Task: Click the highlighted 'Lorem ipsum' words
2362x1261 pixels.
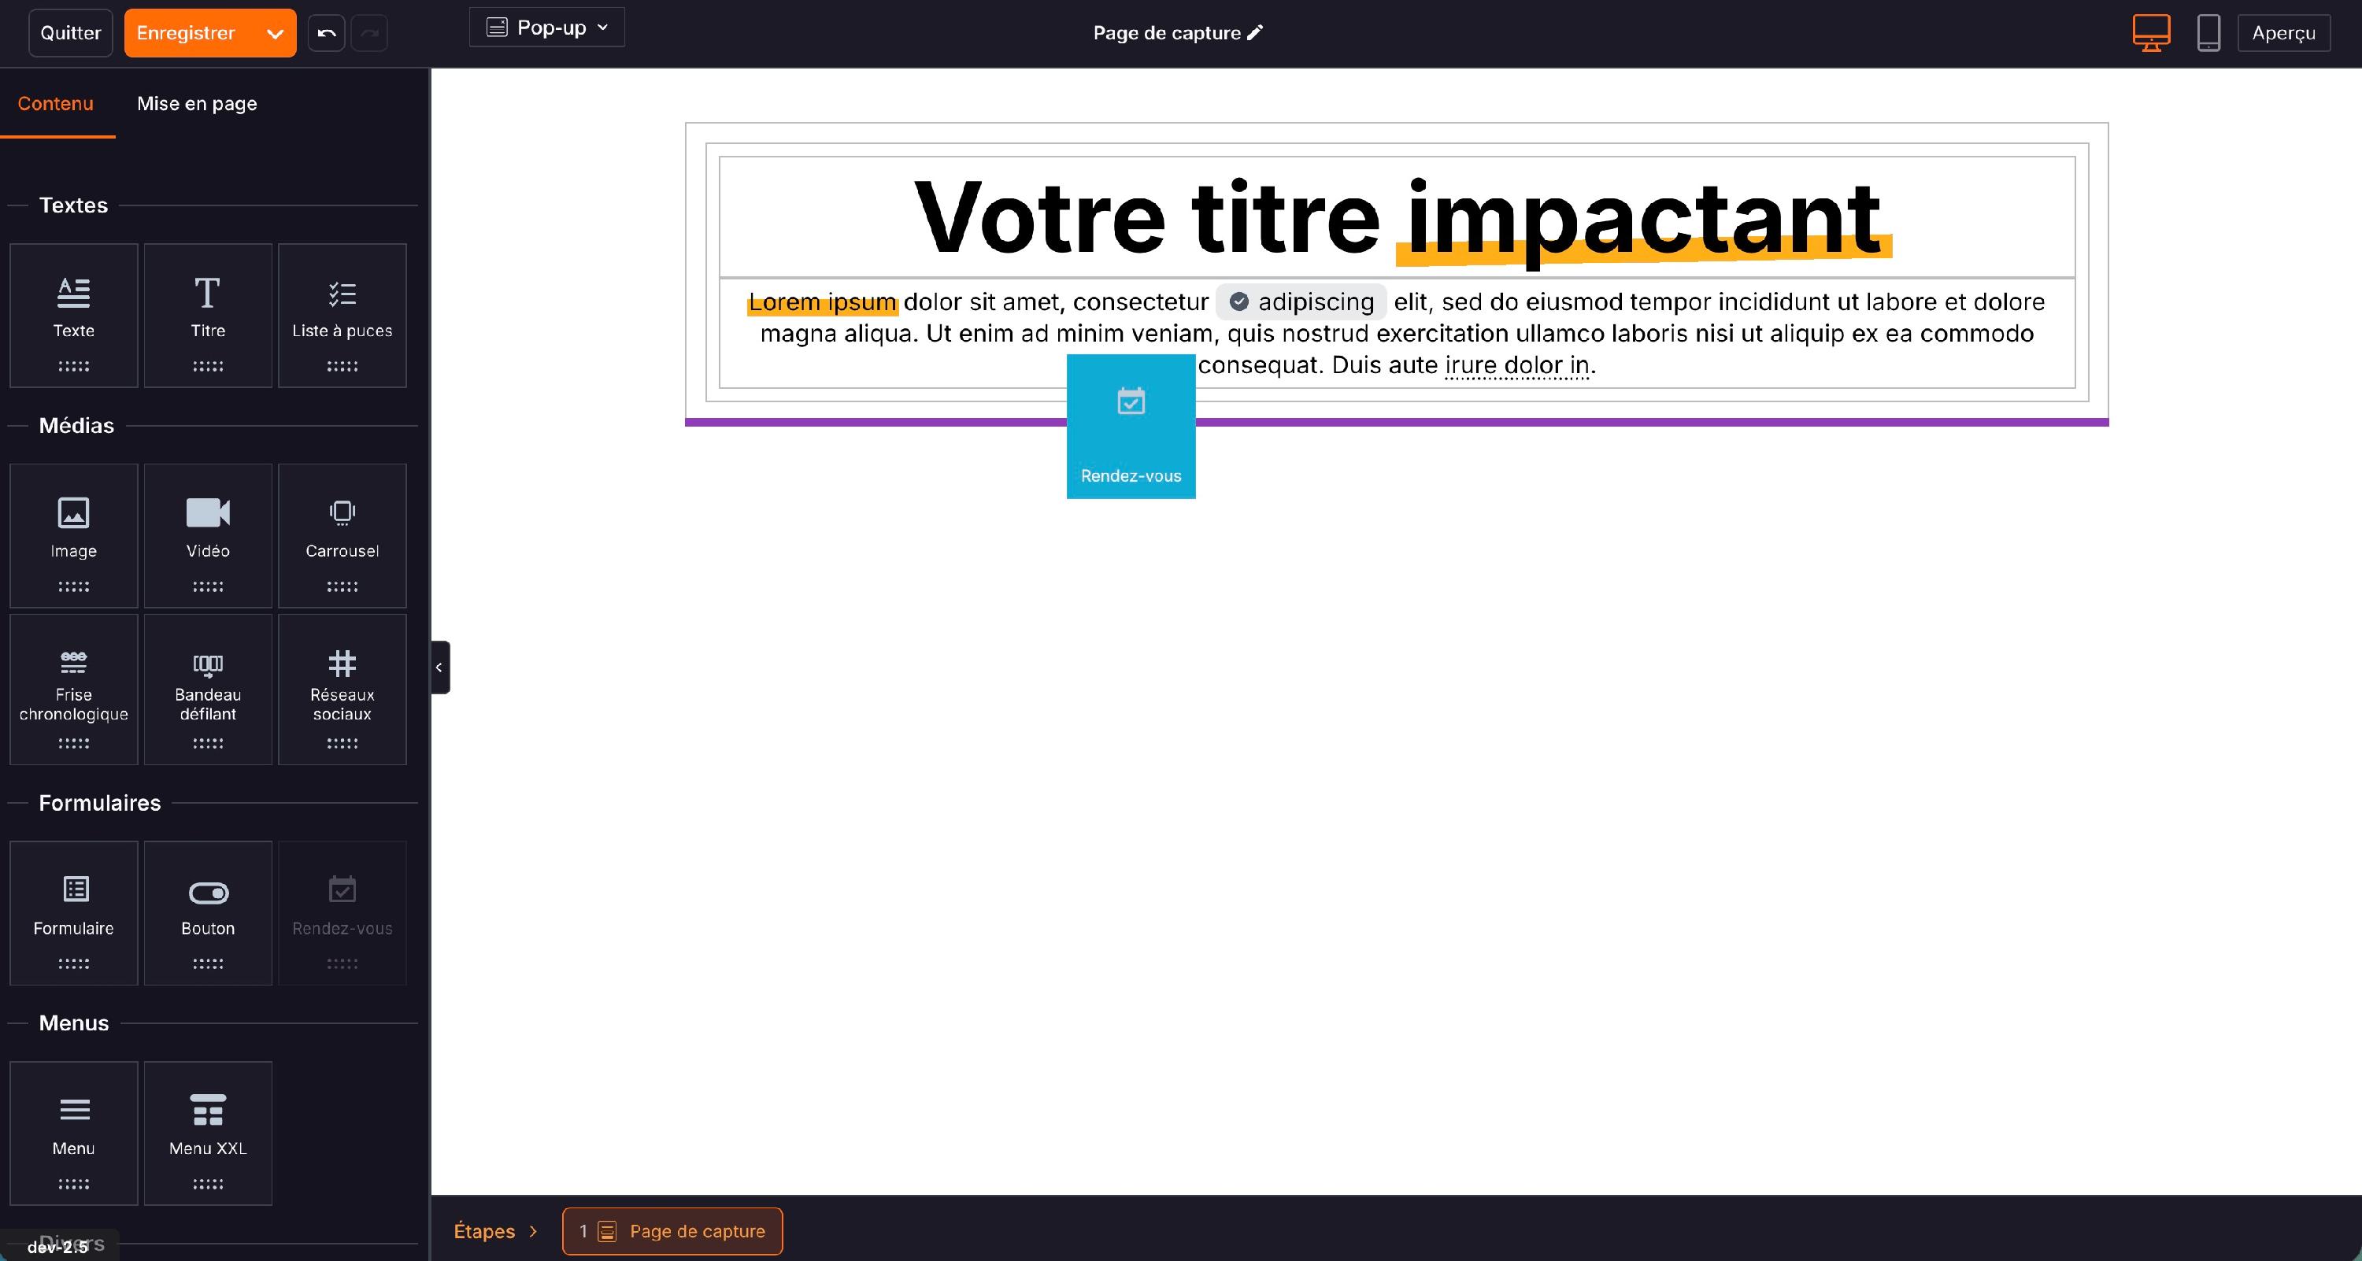Action: pos(823,301)
